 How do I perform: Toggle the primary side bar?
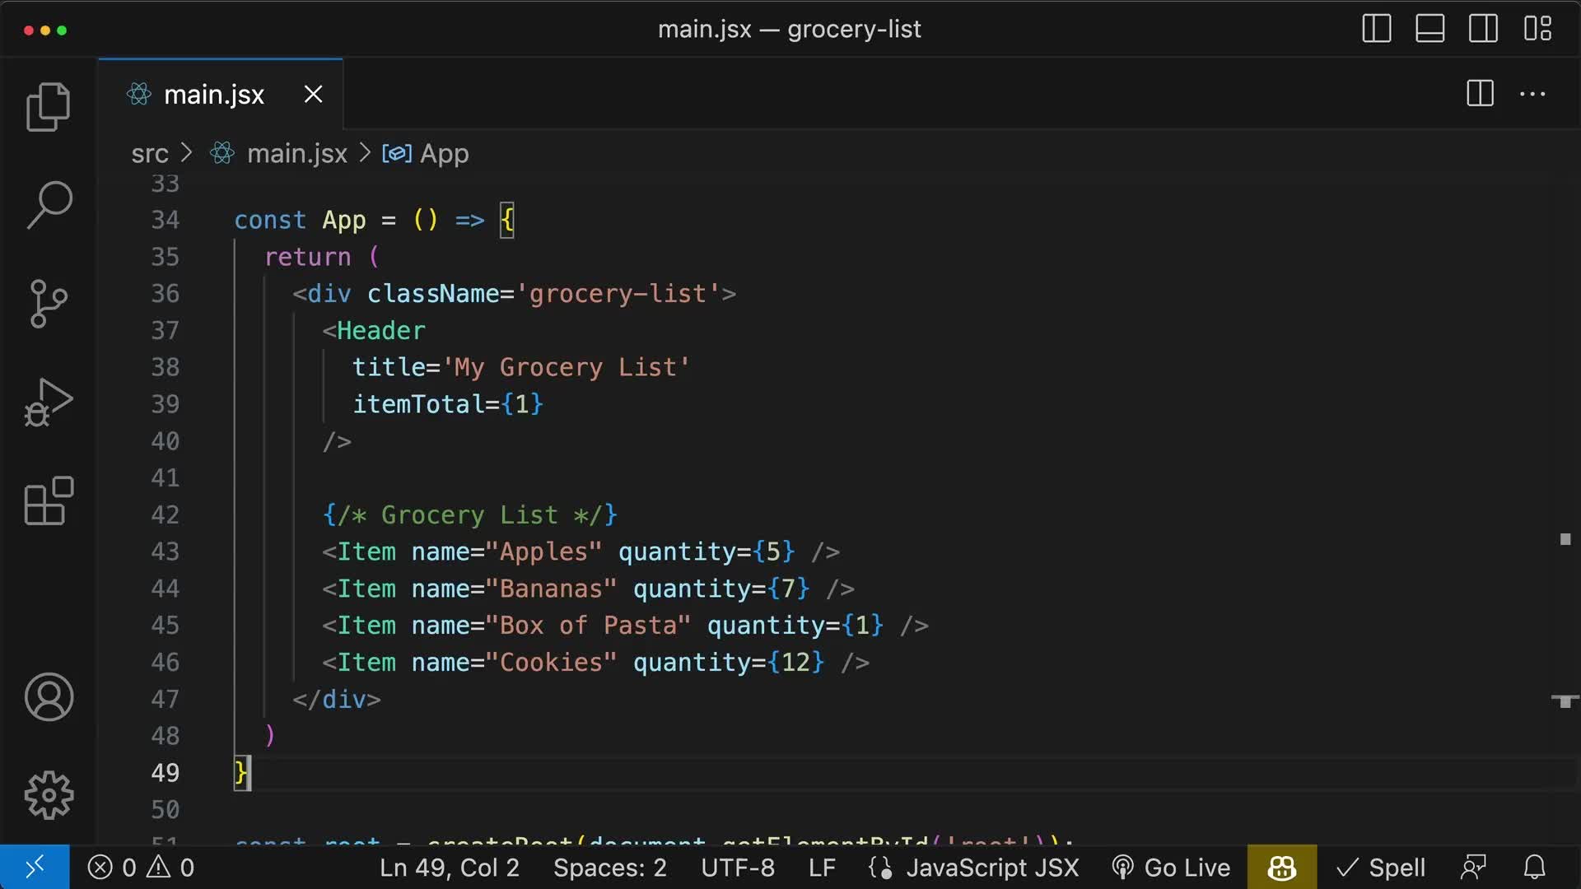tap(1376, 29)
